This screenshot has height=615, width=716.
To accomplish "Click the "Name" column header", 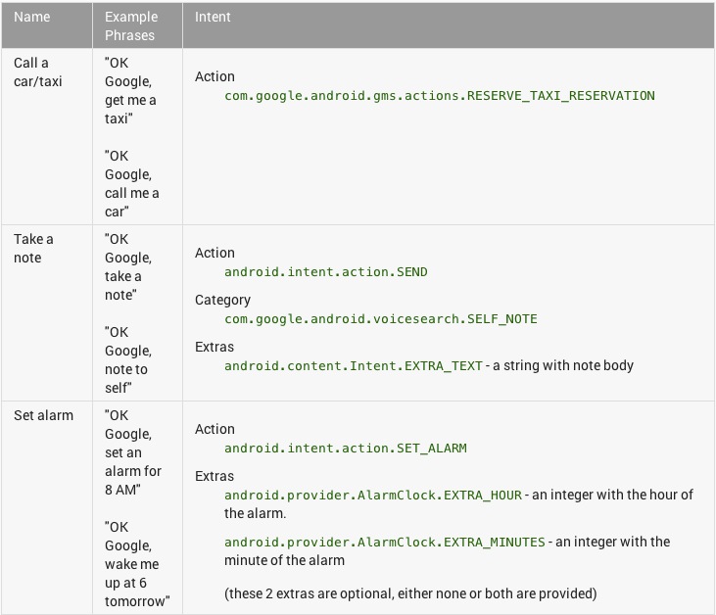I will coord(30,17).
